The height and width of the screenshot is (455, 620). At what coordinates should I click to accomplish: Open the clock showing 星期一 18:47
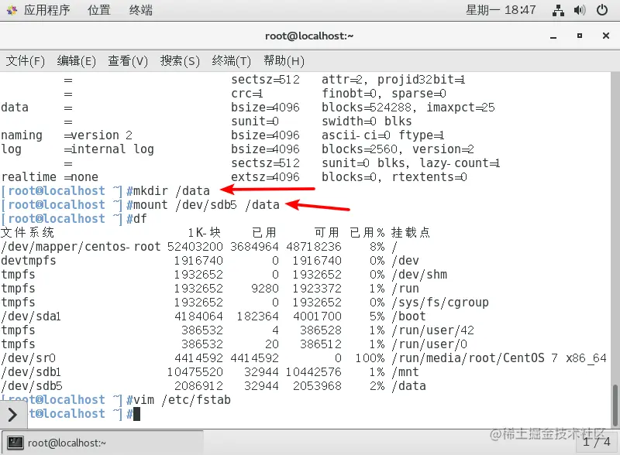501,10
